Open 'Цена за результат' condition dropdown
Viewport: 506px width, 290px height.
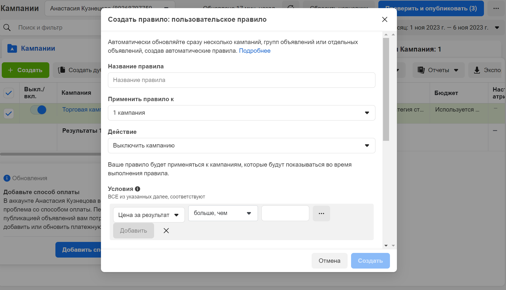tap(149, 215)
